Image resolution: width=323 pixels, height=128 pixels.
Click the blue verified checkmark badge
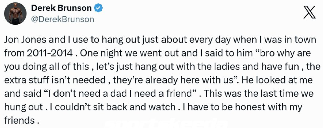pyautogui.click(x=98, y=8)
